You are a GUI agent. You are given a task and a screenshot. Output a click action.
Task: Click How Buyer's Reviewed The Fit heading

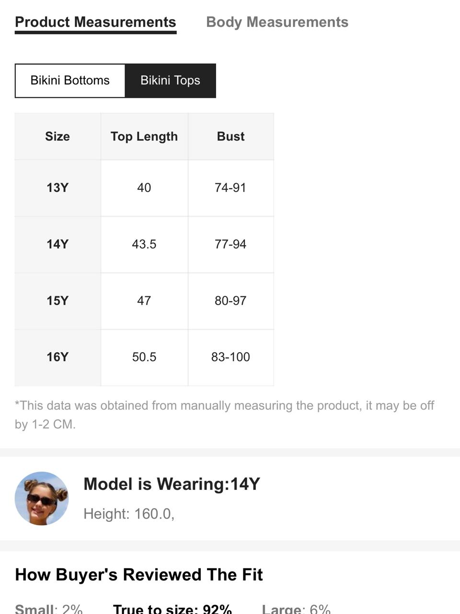[x=139, y=575]
